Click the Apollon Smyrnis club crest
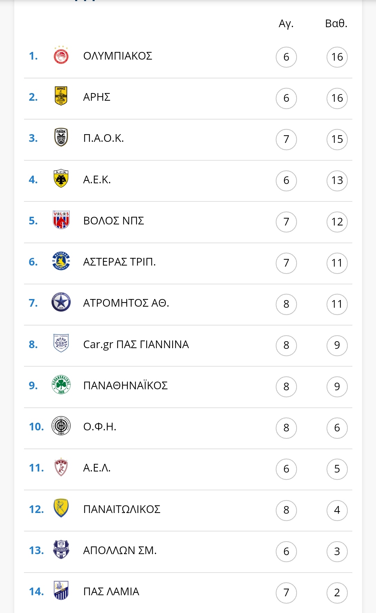376x613 pixels. click(x=61, y=550)
